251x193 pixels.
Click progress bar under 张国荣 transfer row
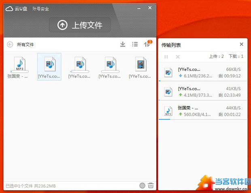(202, 119)
